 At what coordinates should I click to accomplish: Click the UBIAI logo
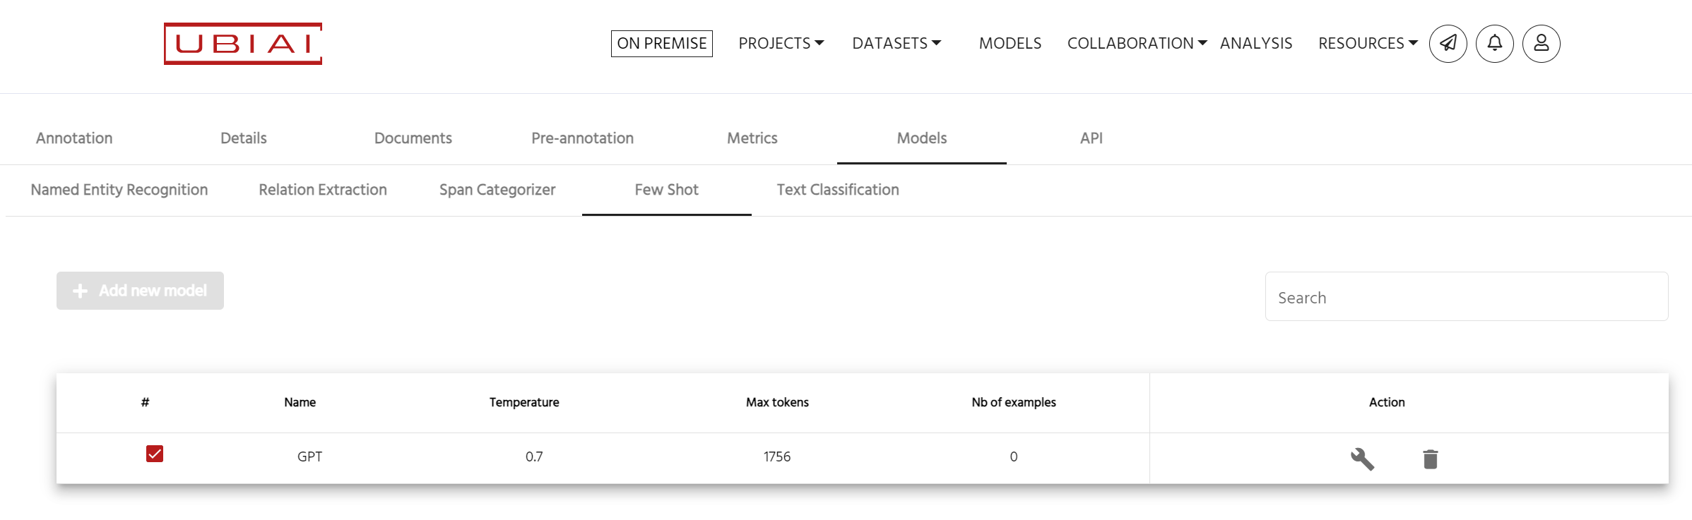243,44
